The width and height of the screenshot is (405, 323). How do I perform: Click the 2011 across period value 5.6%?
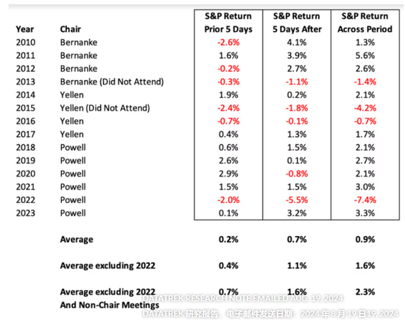pos(365,55)
